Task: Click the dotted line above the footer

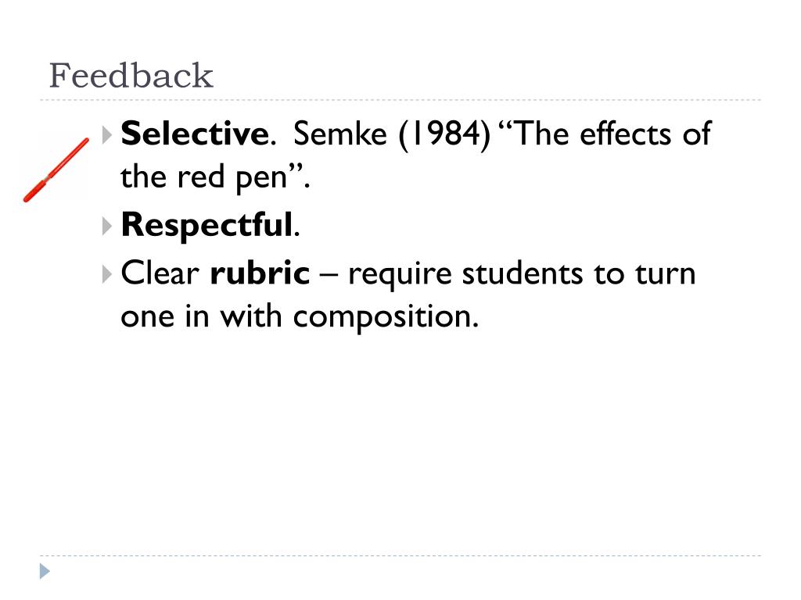Action: point(400,555)
